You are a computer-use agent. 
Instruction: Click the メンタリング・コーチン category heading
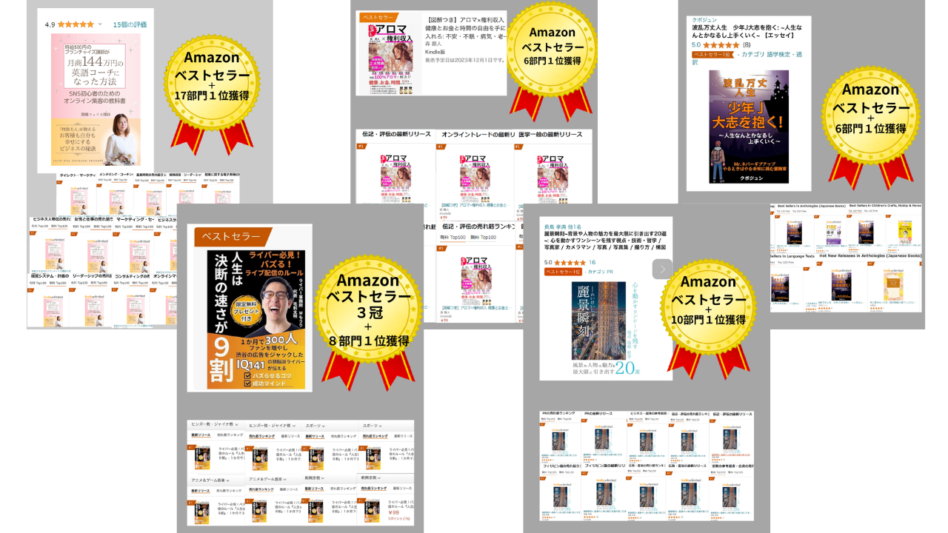115,175
